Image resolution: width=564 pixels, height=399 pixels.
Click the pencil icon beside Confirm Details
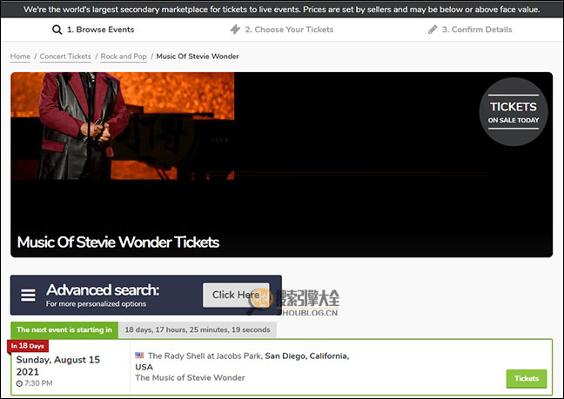click(433, 30)
